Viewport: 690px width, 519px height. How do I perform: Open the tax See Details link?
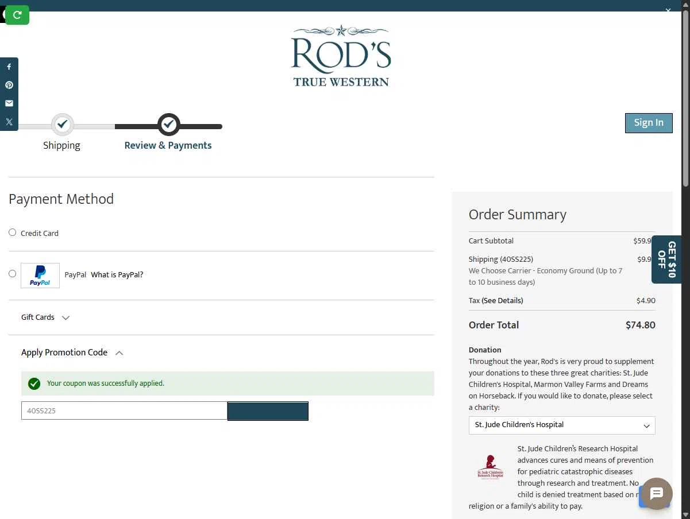pos(503,301)
